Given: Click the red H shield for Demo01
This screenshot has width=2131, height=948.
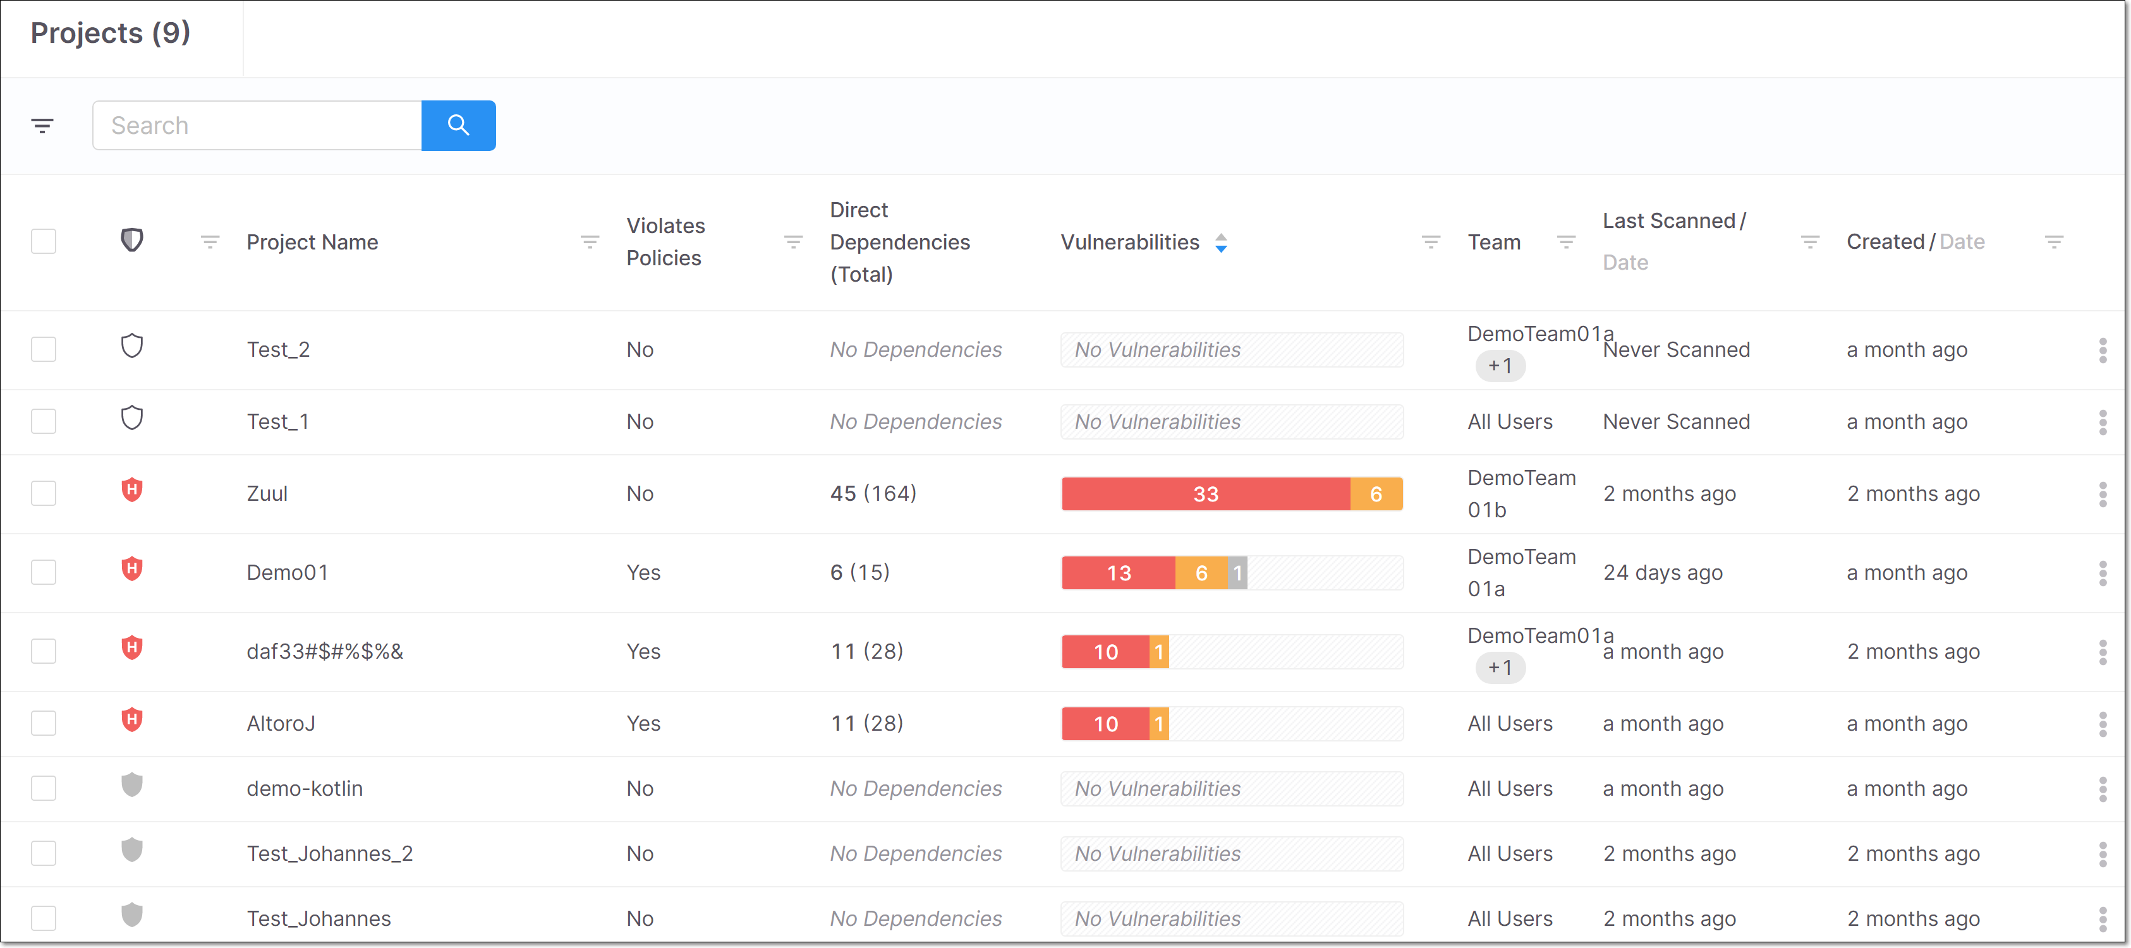Looking at the screenshot, I should tap(132, 568).
